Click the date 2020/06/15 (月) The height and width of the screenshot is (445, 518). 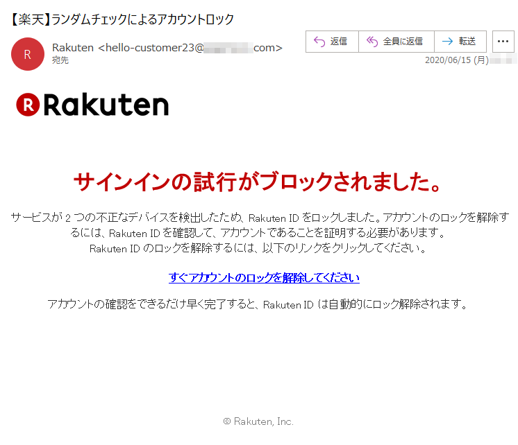(x=457, y=60)
